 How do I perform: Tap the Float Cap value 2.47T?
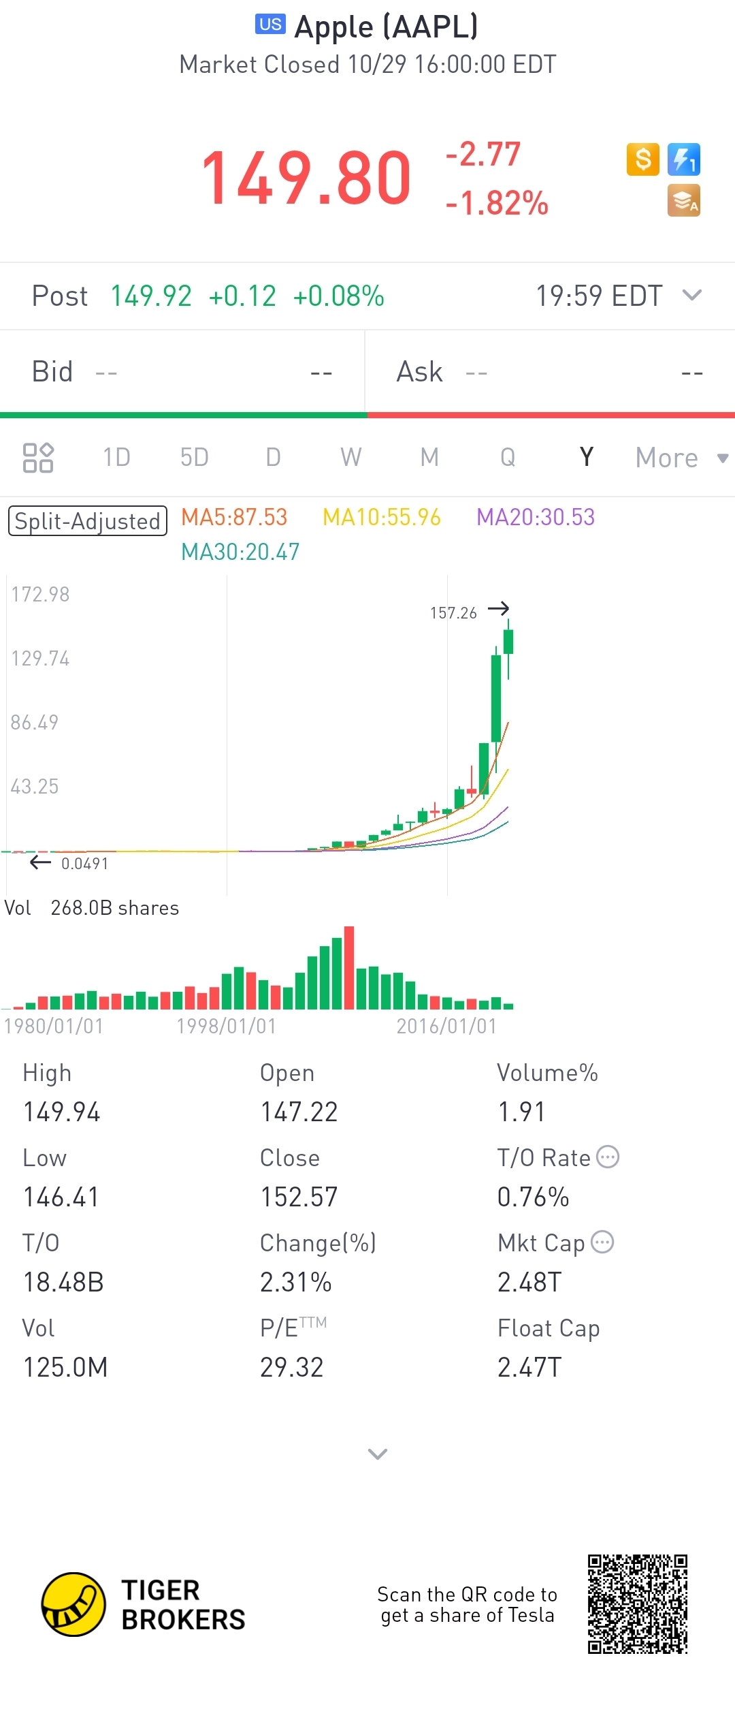(x=529, y=1368)
